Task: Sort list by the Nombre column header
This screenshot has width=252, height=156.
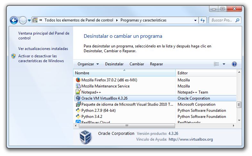Action: (124, 73)
